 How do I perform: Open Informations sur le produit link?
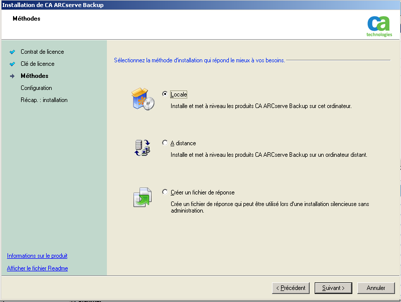(x=37, y=256)
